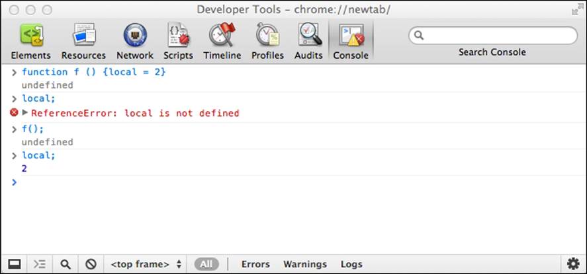
Task: Open the Scripts panel icon
Action: pyautogui.click(x=178, y=35)
